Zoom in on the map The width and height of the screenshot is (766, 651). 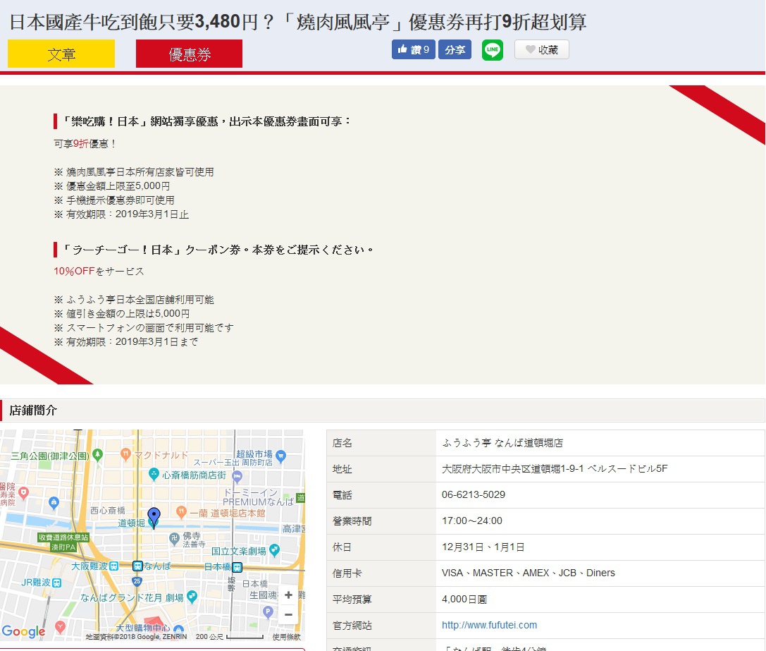point(288,595)
